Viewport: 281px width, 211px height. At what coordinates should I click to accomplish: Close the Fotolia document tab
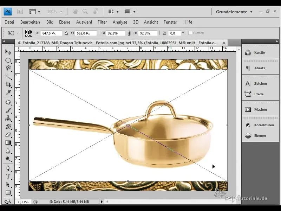tap(224, 43)
